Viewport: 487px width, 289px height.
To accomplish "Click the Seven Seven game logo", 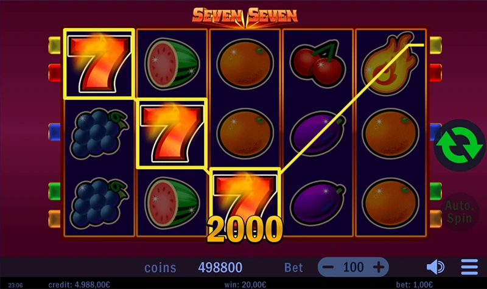I will 245,16.
